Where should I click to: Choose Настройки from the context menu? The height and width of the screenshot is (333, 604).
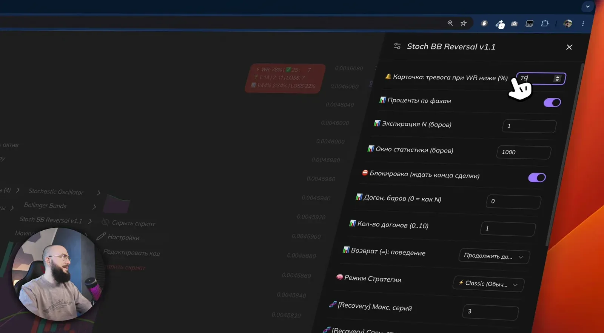pos(118,237)
